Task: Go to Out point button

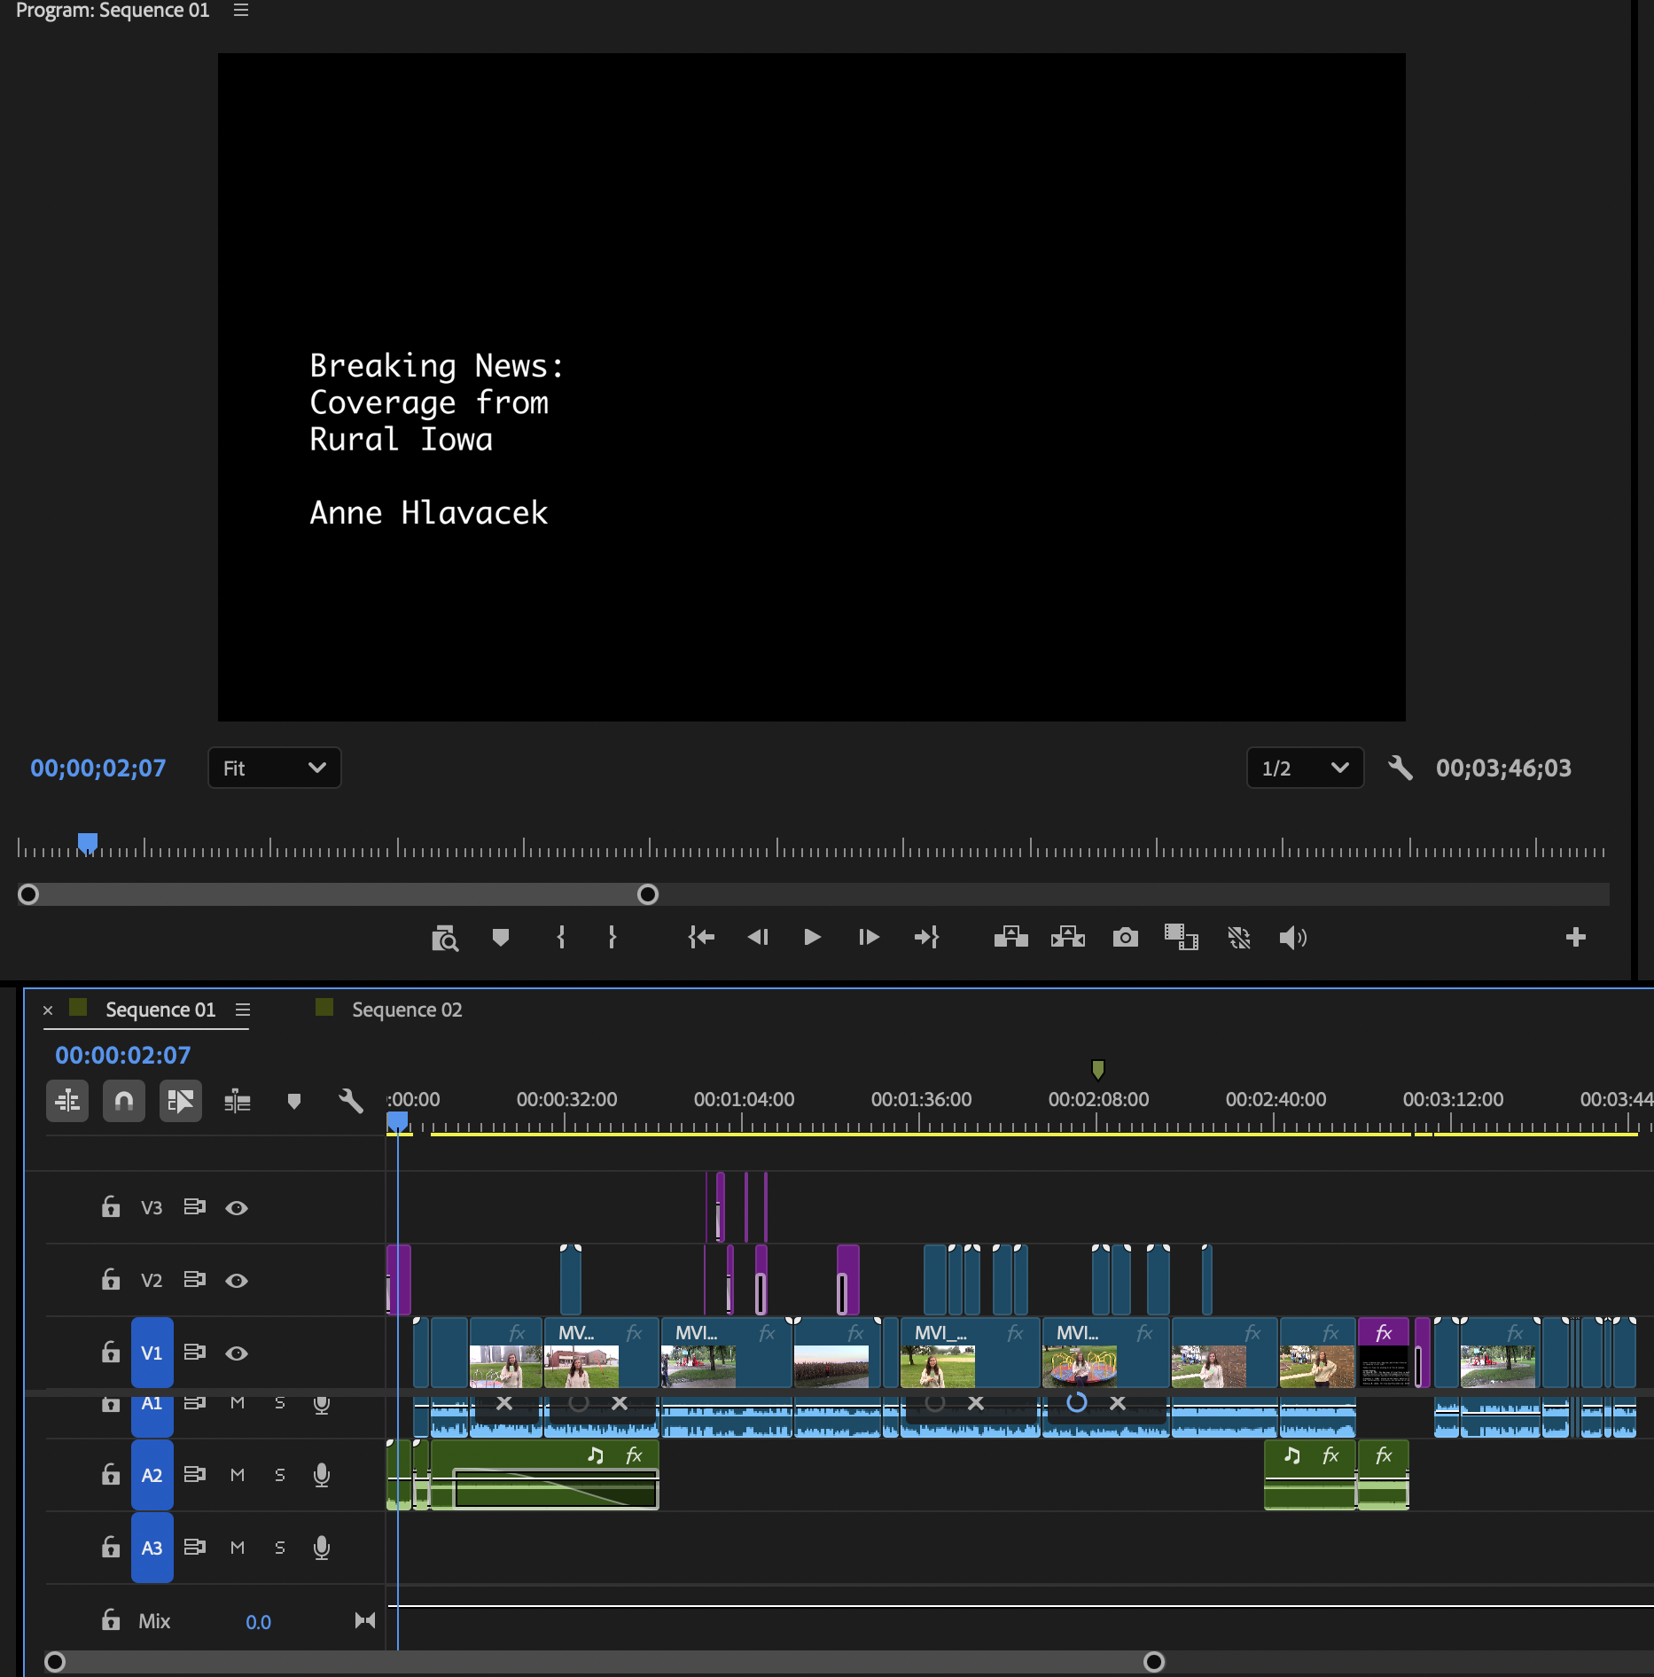Action: (x=926, y=937)
